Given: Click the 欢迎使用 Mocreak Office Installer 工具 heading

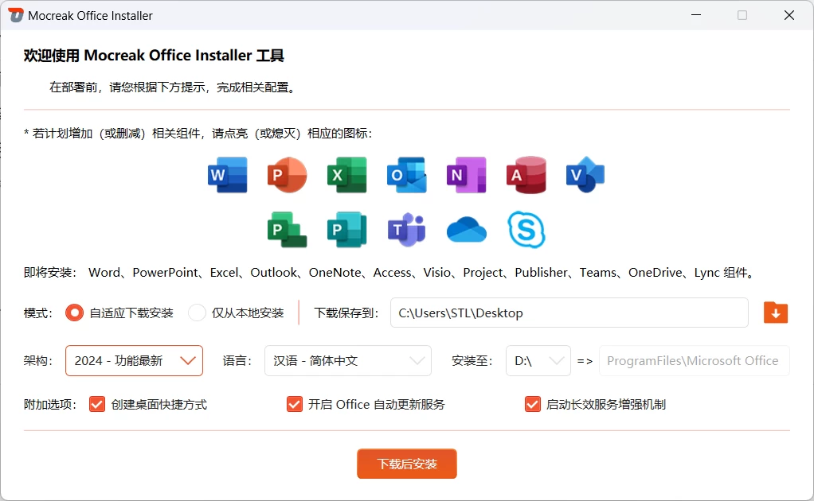Looking at the screenshot, I should [154, 56].
